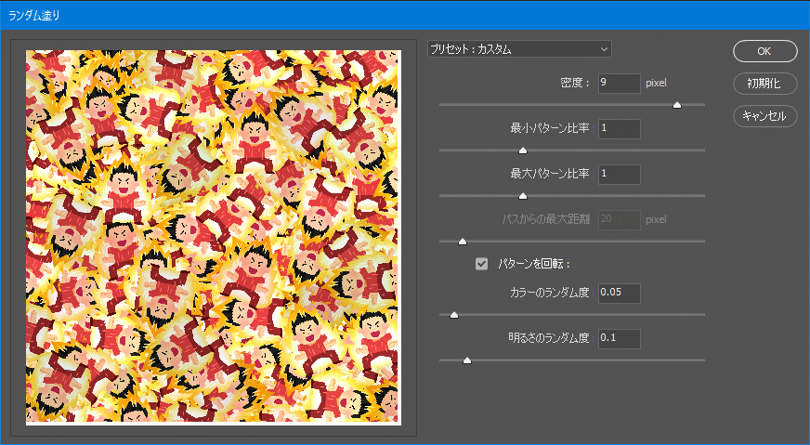Image resolution: width=810 pixels, height=445 pixels.
Task: Click the pattern preview image
Action: coord(214,237)
